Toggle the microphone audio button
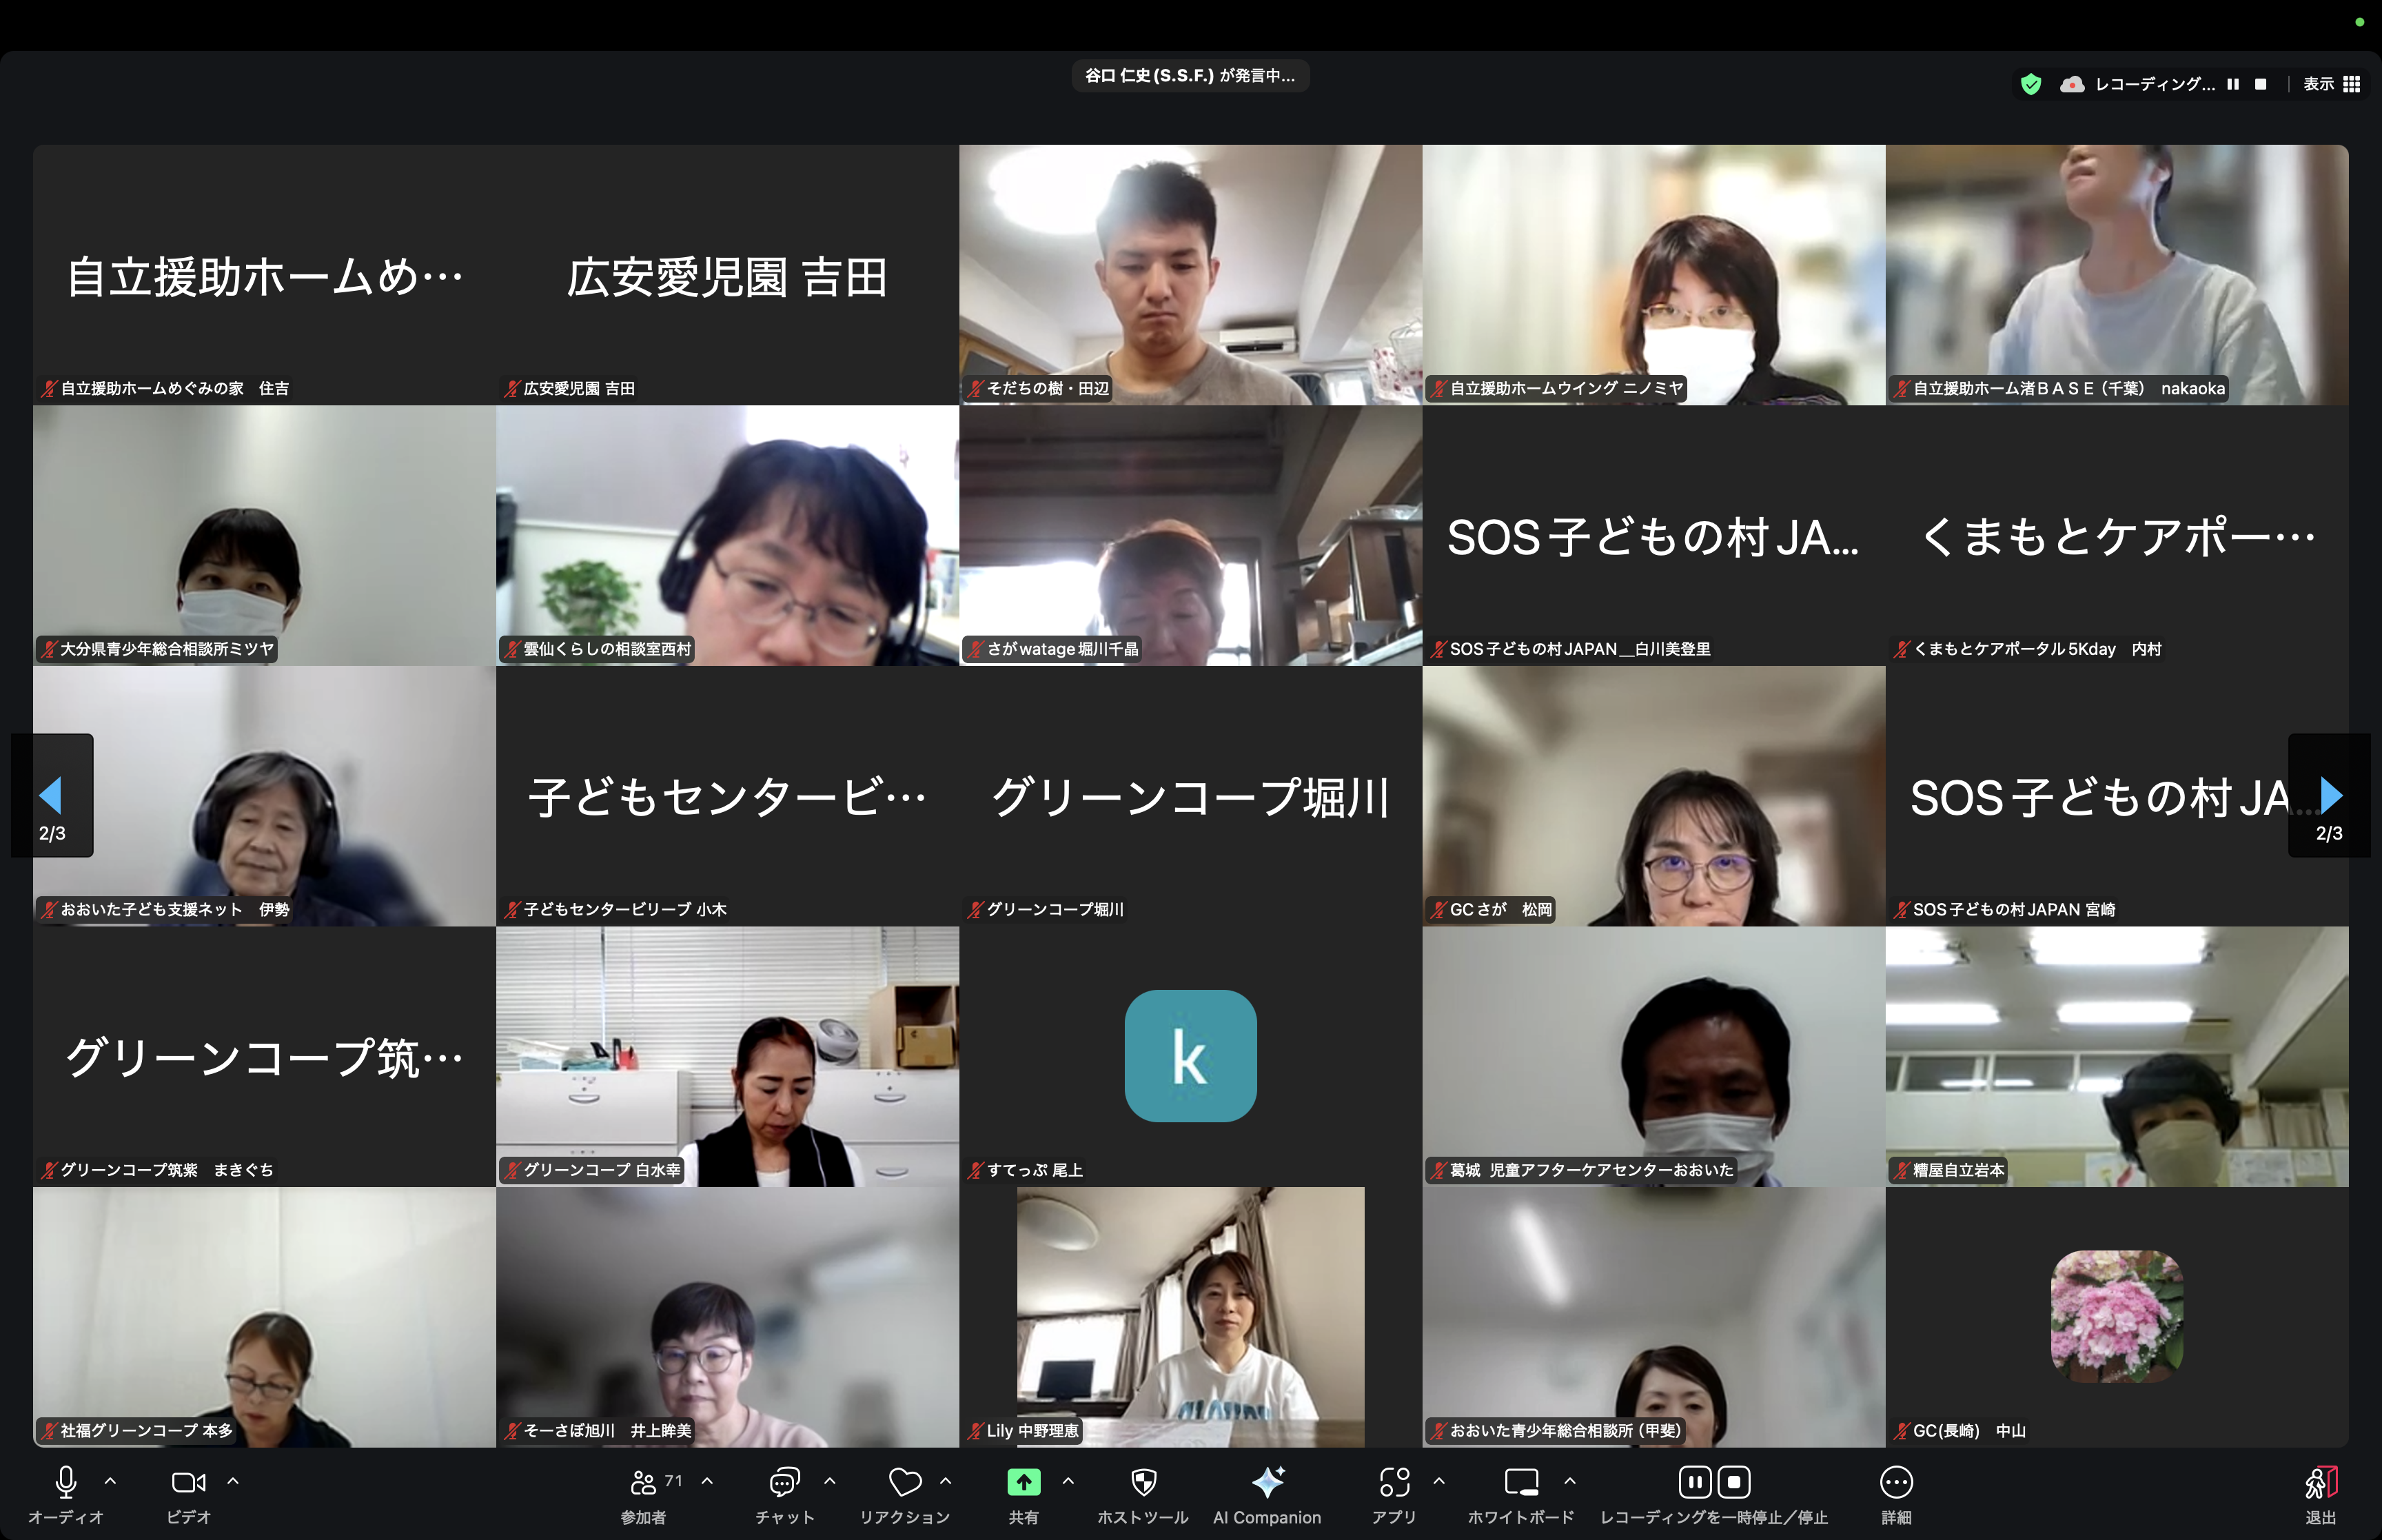The width and height of the screenshot is (2382, 1540). click(66, 1482)
